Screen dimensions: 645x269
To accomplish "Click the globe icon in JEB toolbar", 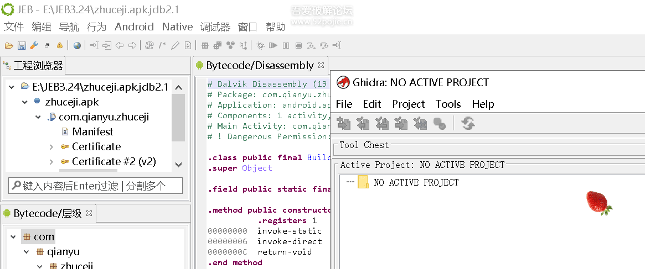I will (77, 46).
